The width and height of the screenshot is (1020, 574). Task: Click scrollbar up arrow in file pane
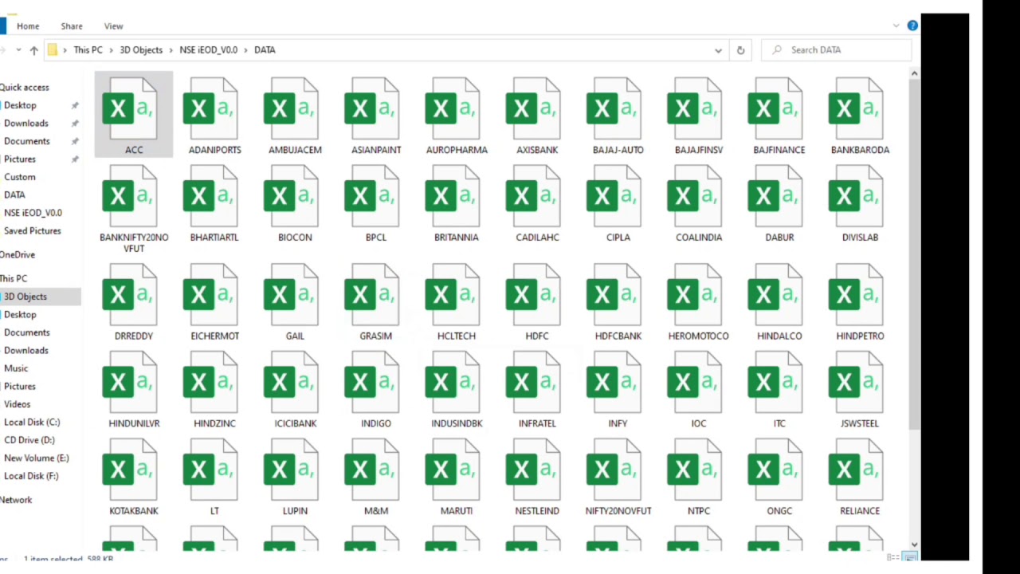[914, 73]
